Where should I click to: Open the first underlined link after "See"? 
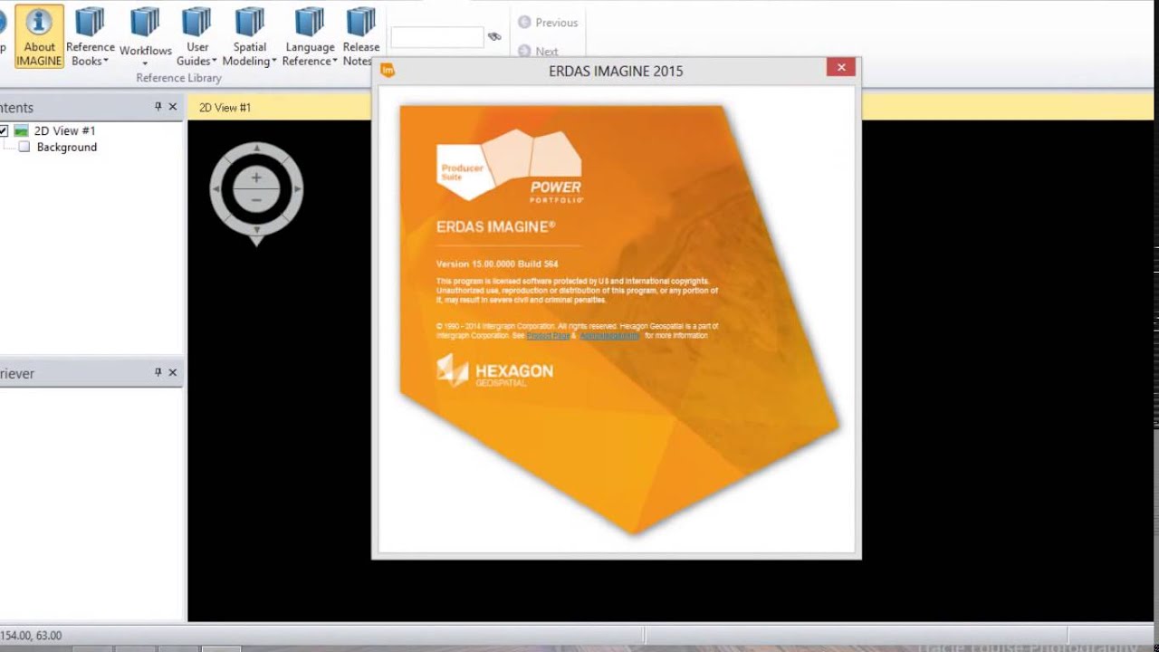click(548, 336)
